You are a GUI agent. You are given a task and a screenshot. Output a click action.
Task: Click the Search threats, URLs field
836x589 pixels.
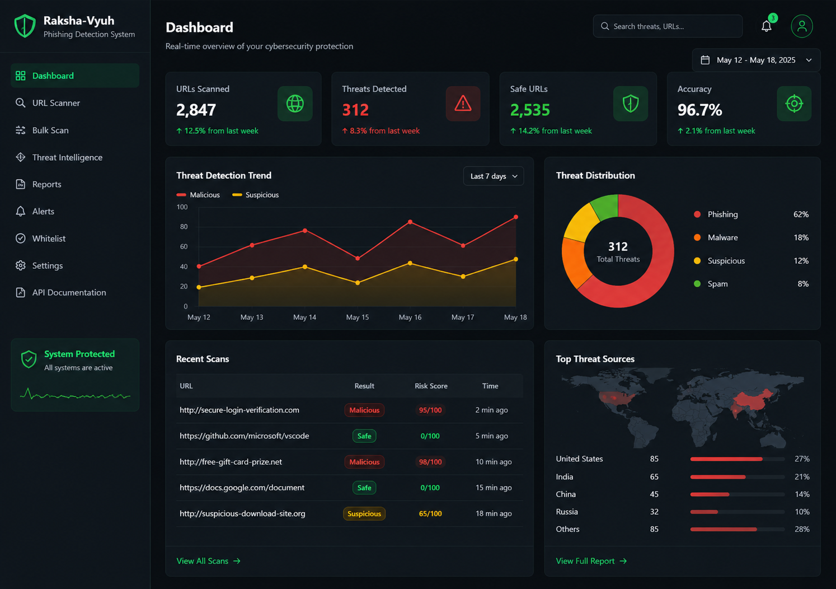click(668, 26)
